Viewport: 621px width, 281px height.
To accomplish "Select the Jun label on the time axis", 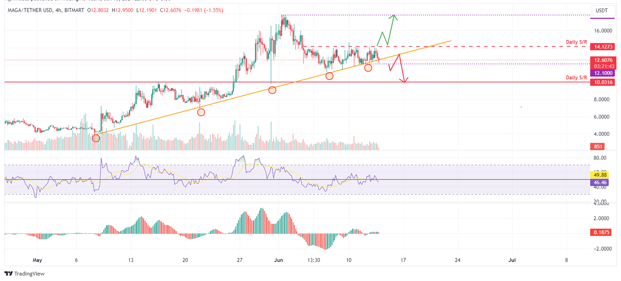I will click(279, 260).
